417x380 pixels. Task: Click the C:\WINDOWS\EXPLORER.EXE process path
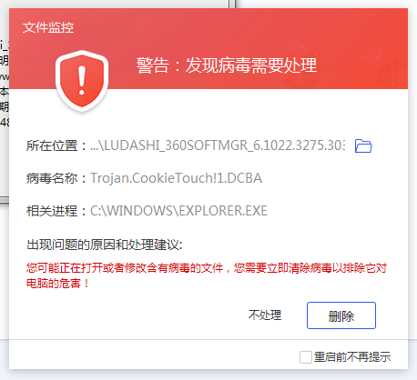178,211
